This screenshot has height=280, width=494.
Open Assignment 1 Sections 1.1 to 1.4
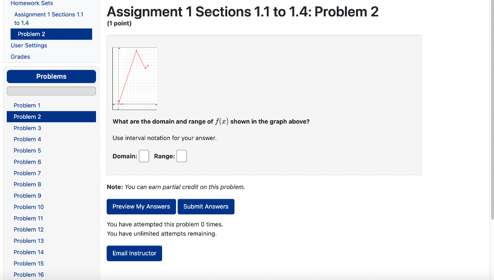[x=48, y=18]
